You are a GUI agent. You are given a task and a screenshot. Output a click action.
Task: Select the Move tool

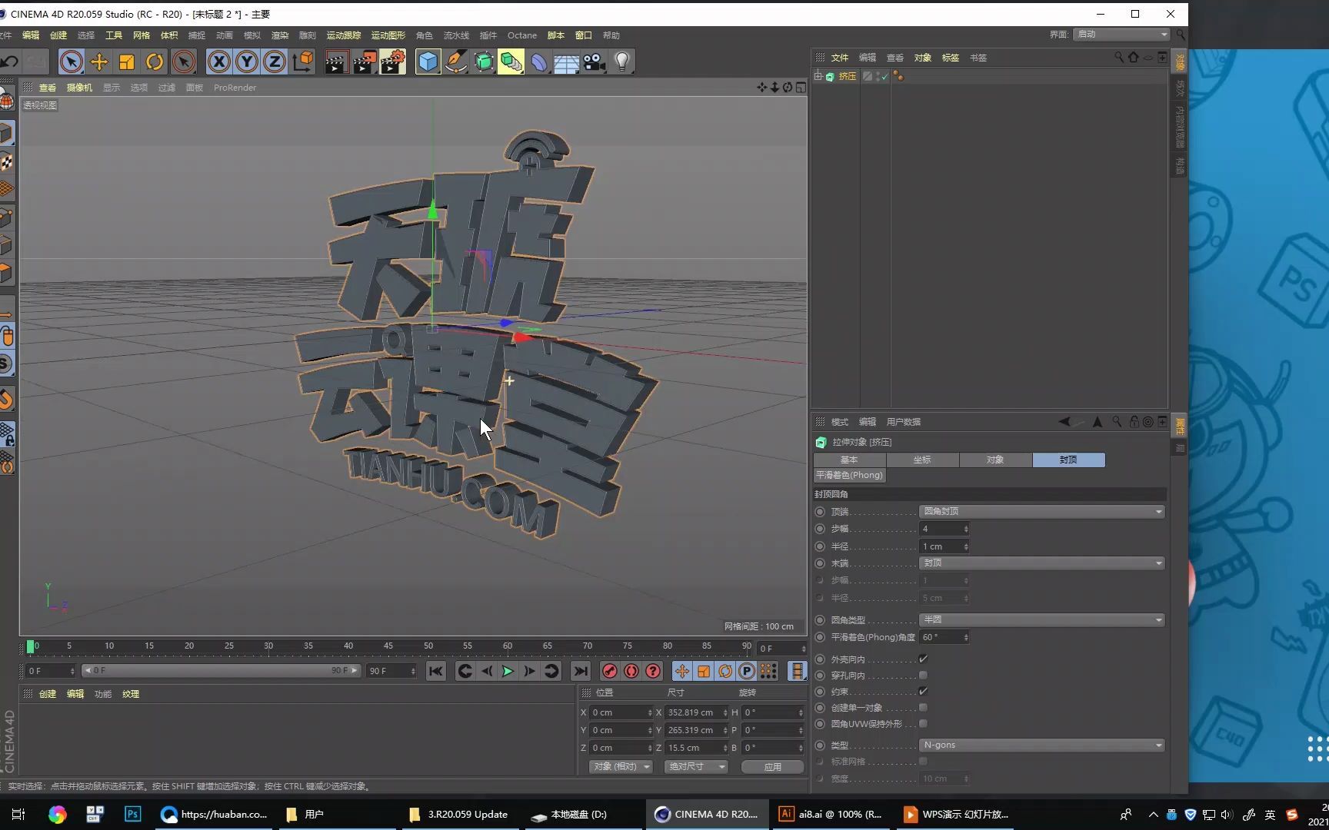[99, 61]
